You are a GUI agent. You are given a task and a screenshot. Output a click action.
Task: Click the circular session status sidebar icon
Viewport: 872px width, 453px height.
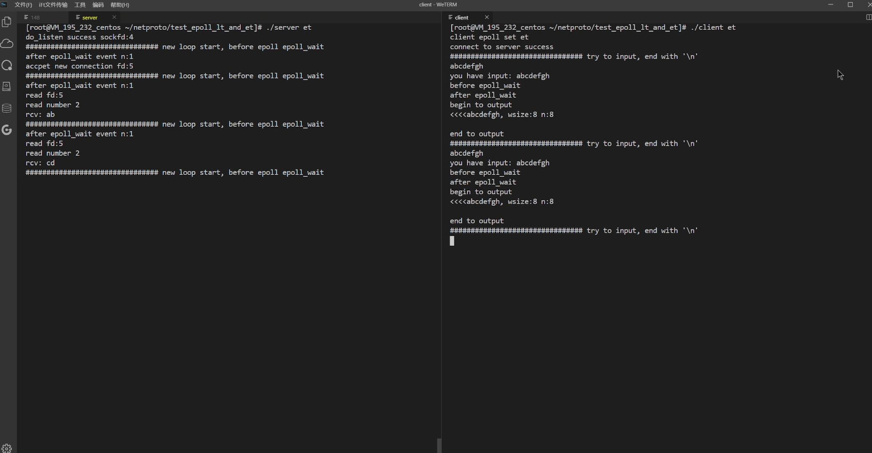click(7, 65)
